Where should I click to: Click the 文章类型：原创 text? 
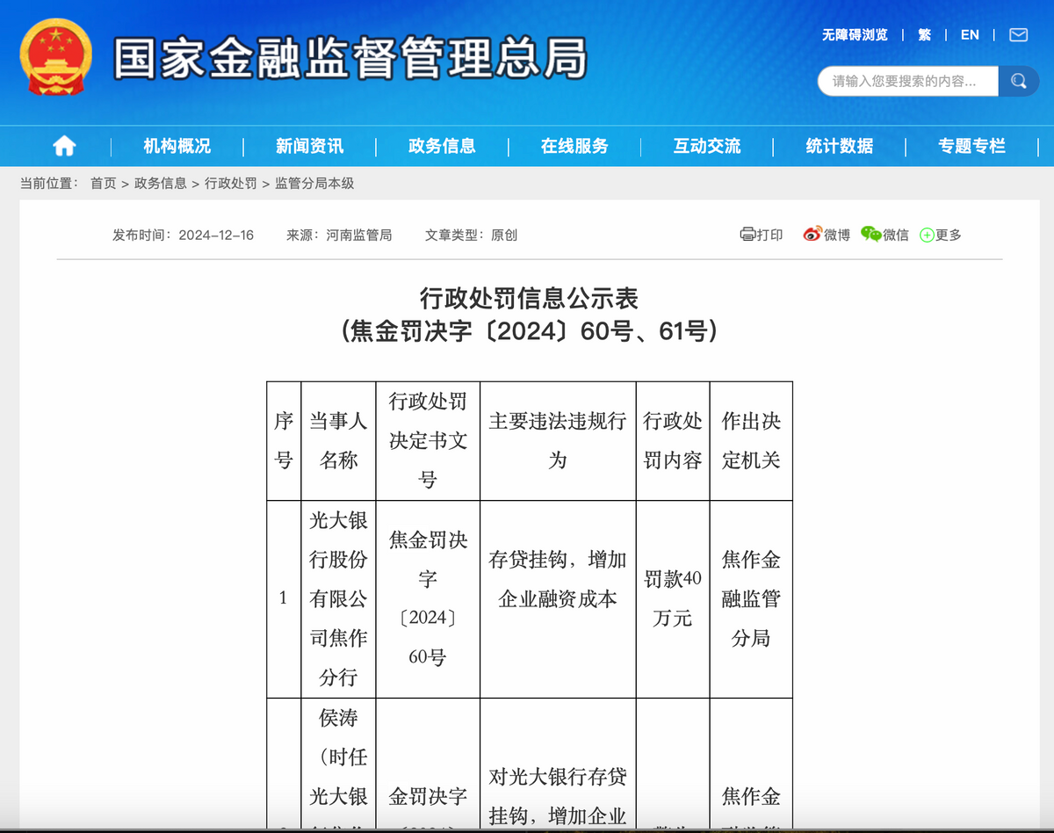coord(471,235)
